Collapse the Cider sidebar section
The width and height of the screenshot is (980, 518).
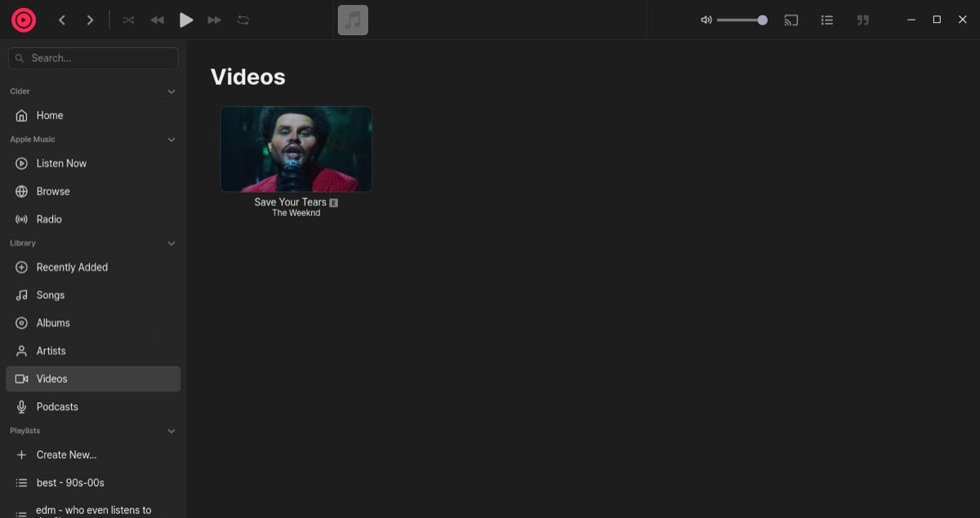coord(171,91)
